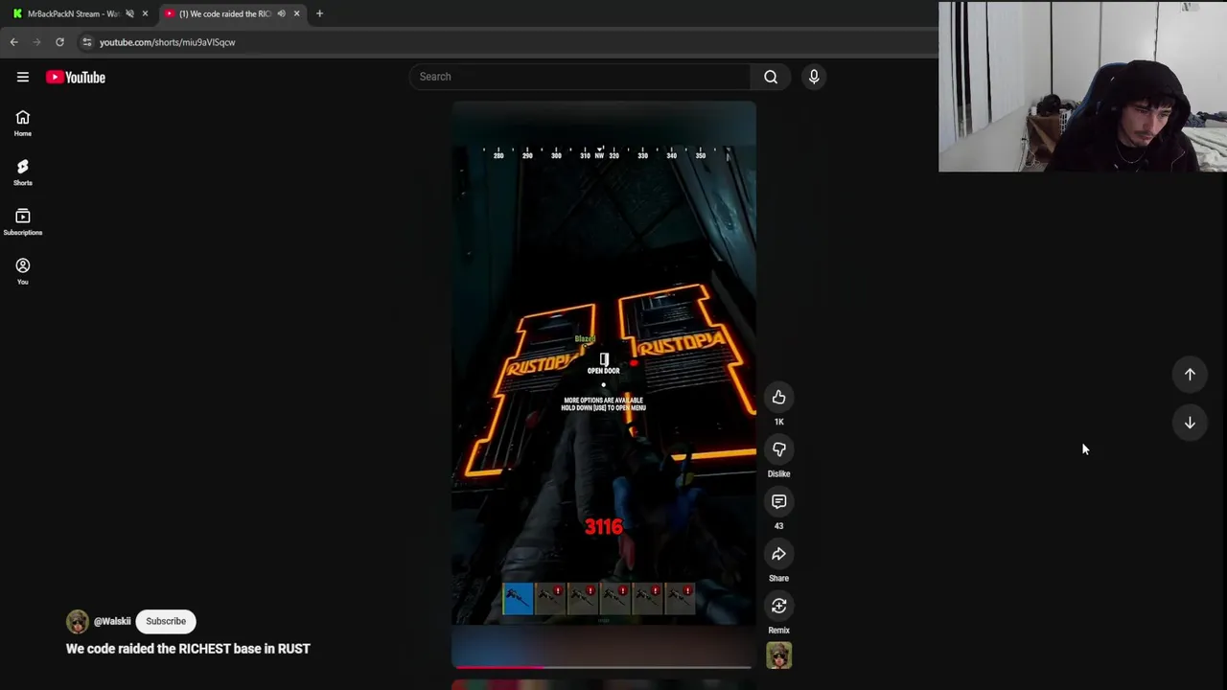Like the short with thumbs up
Viewport: 1227px width, 690px height.
[779, 398]
